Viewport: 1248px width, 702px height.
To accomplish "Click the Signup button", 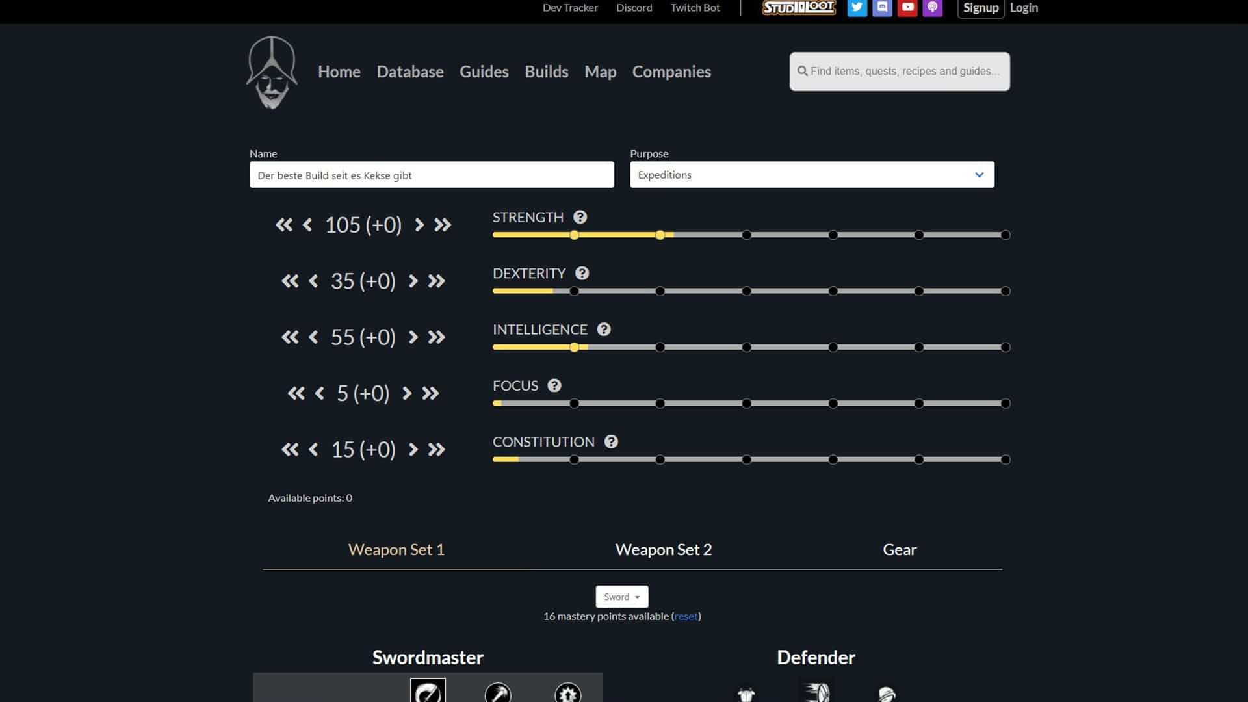I will pyautogui.click(x=981, y=8).
